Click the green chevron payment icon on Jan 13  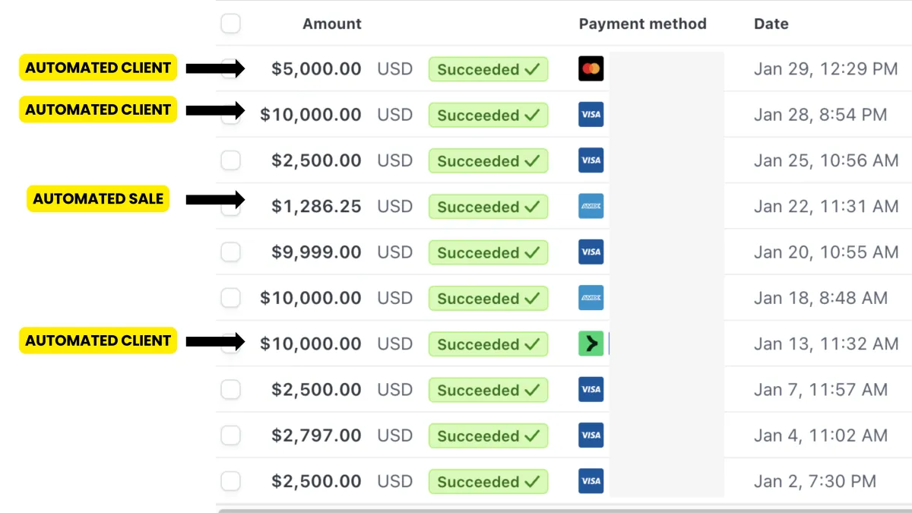click(x=591, y=344)
